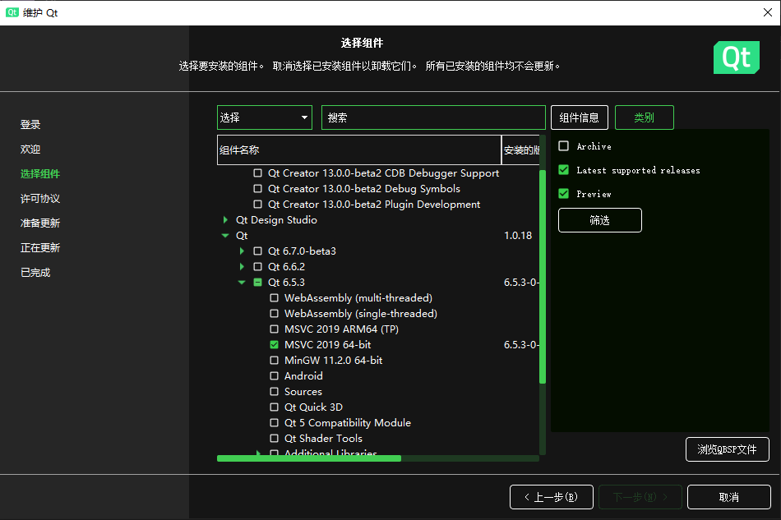Collapse the Qt 6.5.3 node

click(x=242, y=282)
